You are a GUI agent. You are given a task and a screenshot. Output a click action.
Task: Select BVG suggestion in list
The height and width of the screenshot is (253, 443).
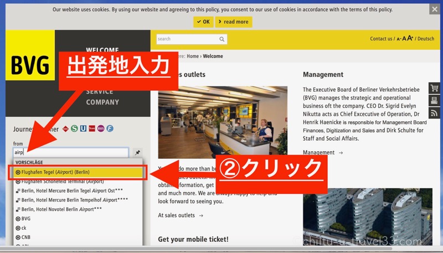78,219
